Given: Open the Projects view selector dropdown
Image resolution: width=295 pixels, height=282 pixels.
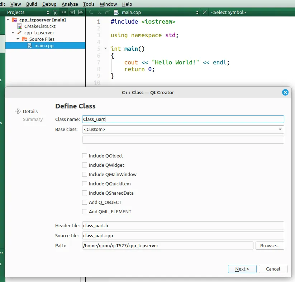Looking at the screenshot, I should tap(28, 13).
